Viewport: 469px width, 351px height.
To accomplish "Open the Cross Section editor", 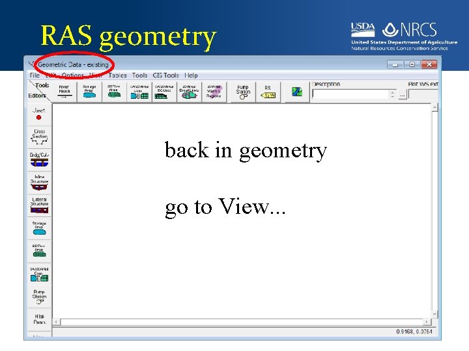I will [39, 137].
